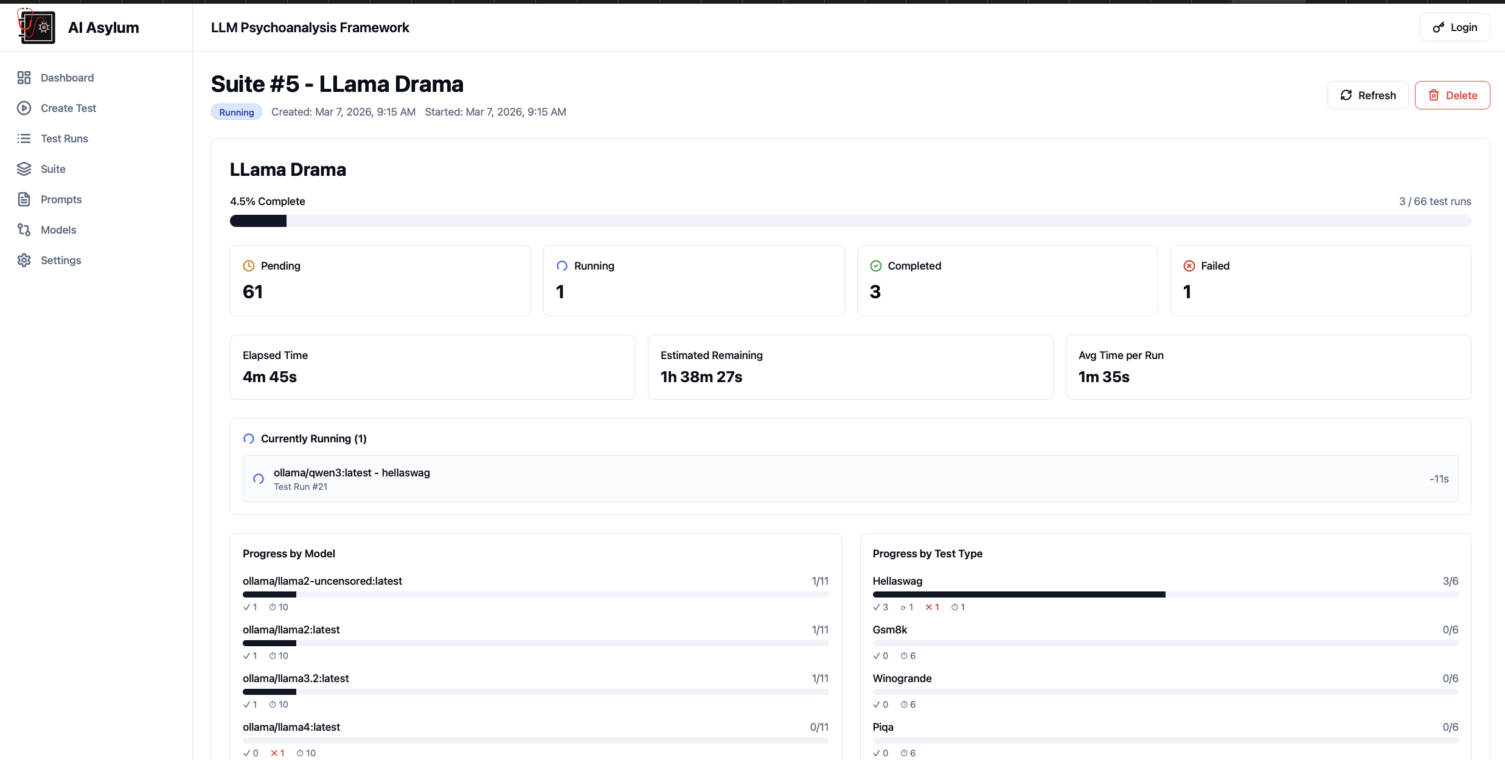1505x760 pixels.
Task: Click the Hellaswag test type progress bar
Action: [1166, 594]
